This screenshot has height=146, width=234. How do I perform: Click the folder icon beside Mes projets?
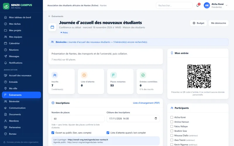[x=6, y=30]
